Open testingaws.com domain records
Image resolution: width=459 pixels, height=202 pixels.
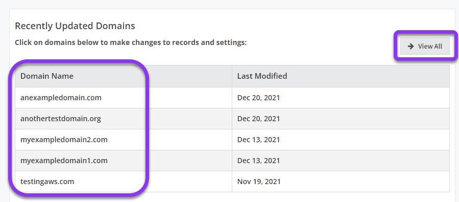pos(47,182)
